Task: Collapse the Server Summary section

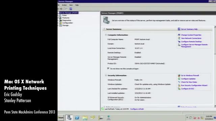Action: point(104,29)
